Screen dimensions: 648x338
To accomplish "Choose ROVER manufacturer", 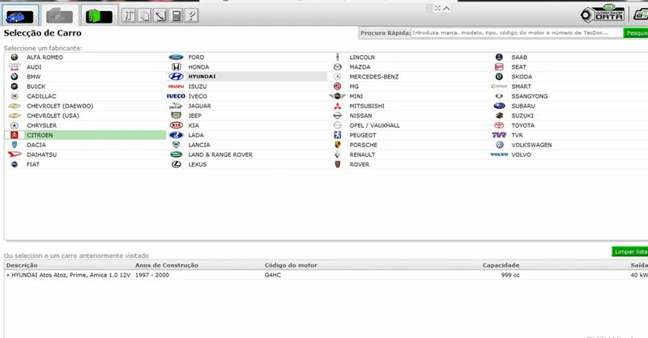I will click(x=360, y=164).
